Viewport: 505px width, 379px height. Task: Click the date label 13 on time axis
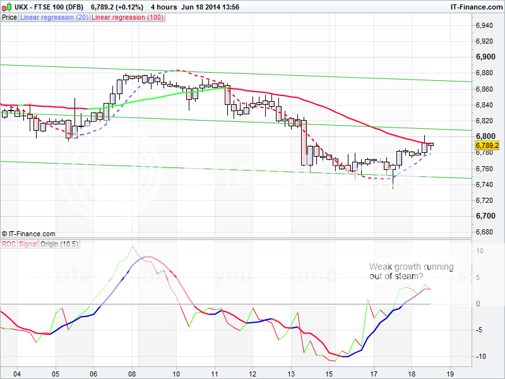coord(291,374)
